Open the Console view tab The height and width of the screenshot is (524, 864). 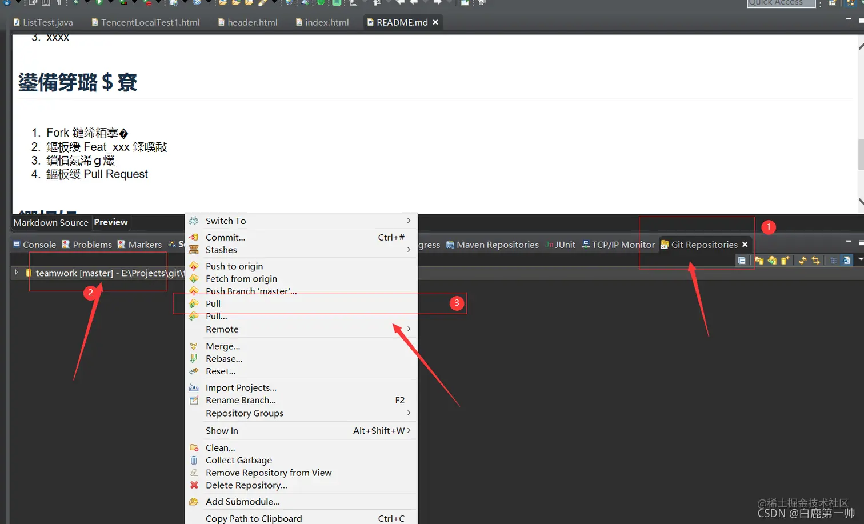pyautogui.click(x=35, y=245)
